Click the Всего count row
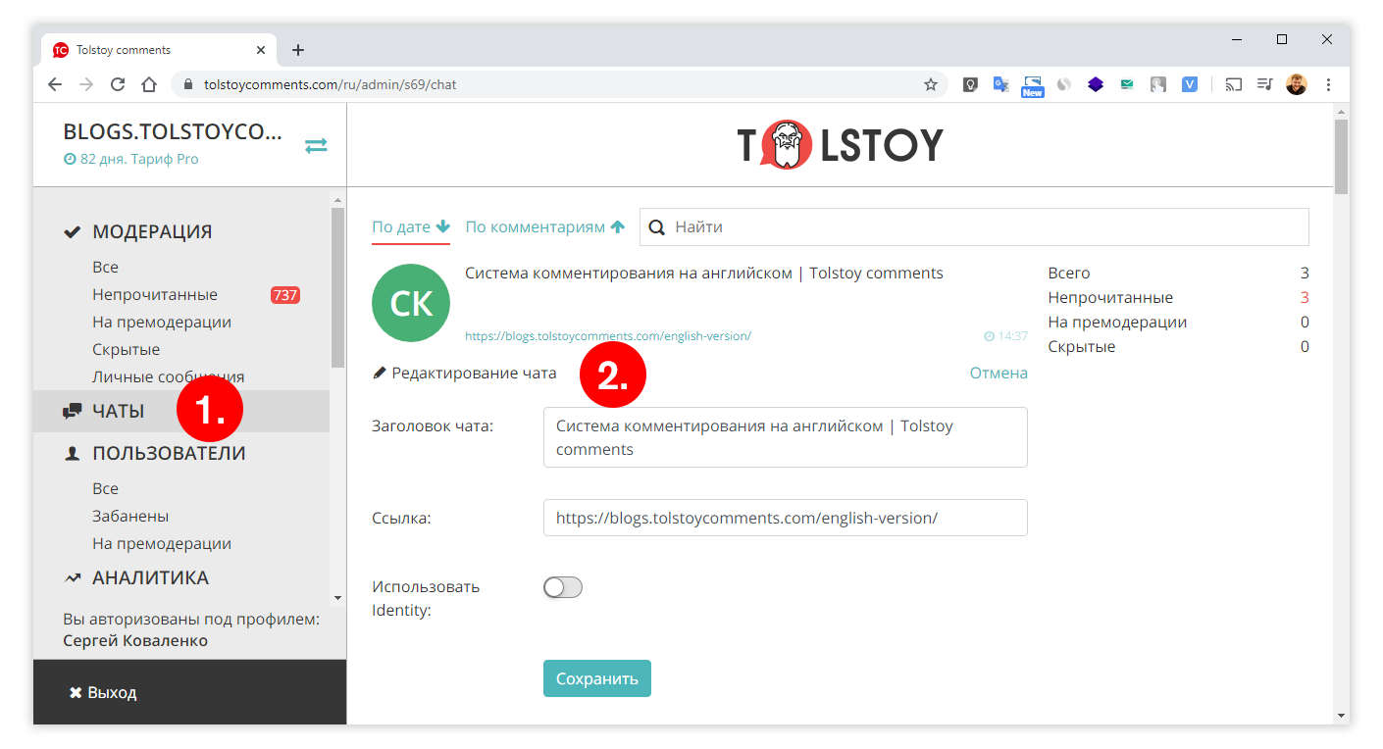 [x=1178, y=274]
